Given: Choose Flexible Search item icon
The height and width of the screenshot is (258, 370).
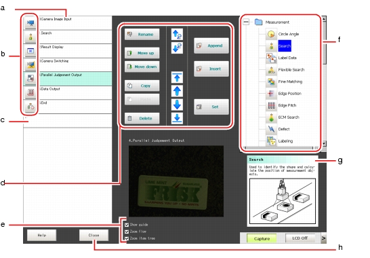Looking at the screenshot, I should (271, 70).
